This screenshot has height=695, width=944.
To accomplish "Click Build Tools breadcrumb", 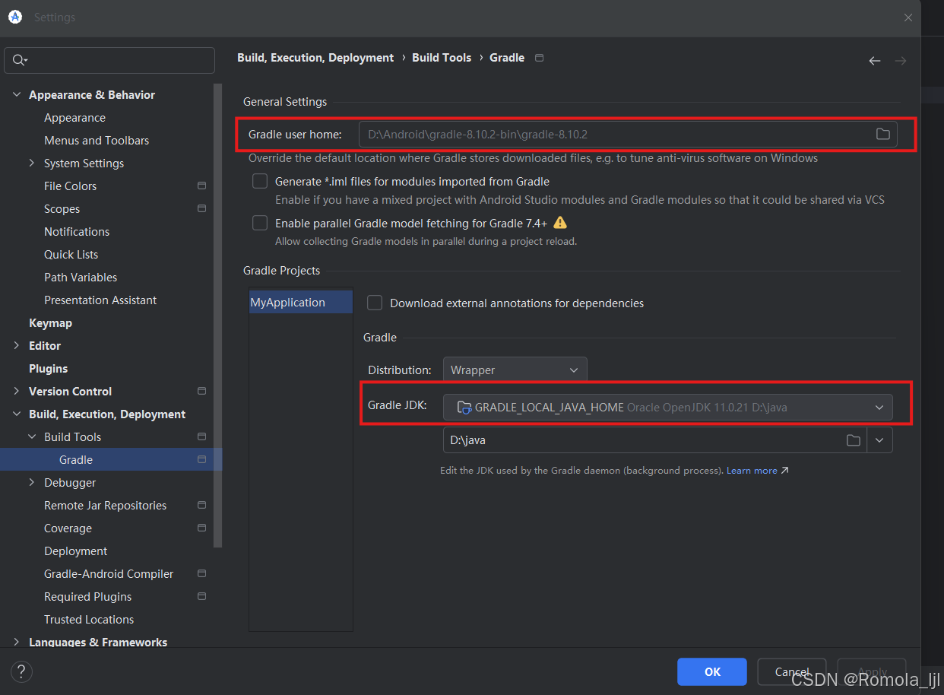I will pos(442,58).
